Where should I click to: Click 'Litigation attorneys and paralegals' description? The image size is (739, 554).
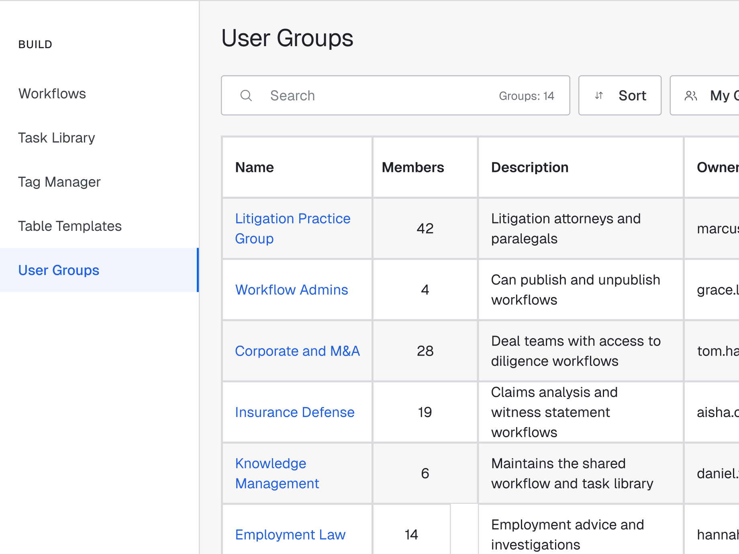tap(566, 228)
